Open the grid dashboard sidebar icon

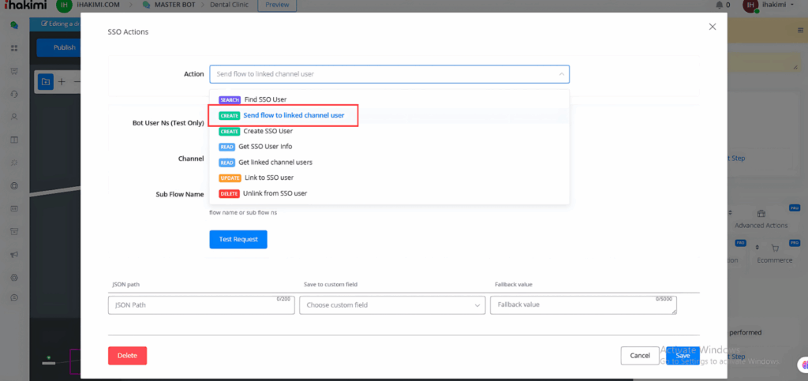click(14, 49)
